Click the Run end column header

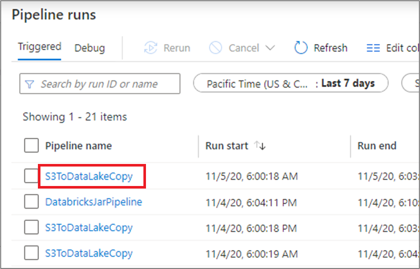377,146
